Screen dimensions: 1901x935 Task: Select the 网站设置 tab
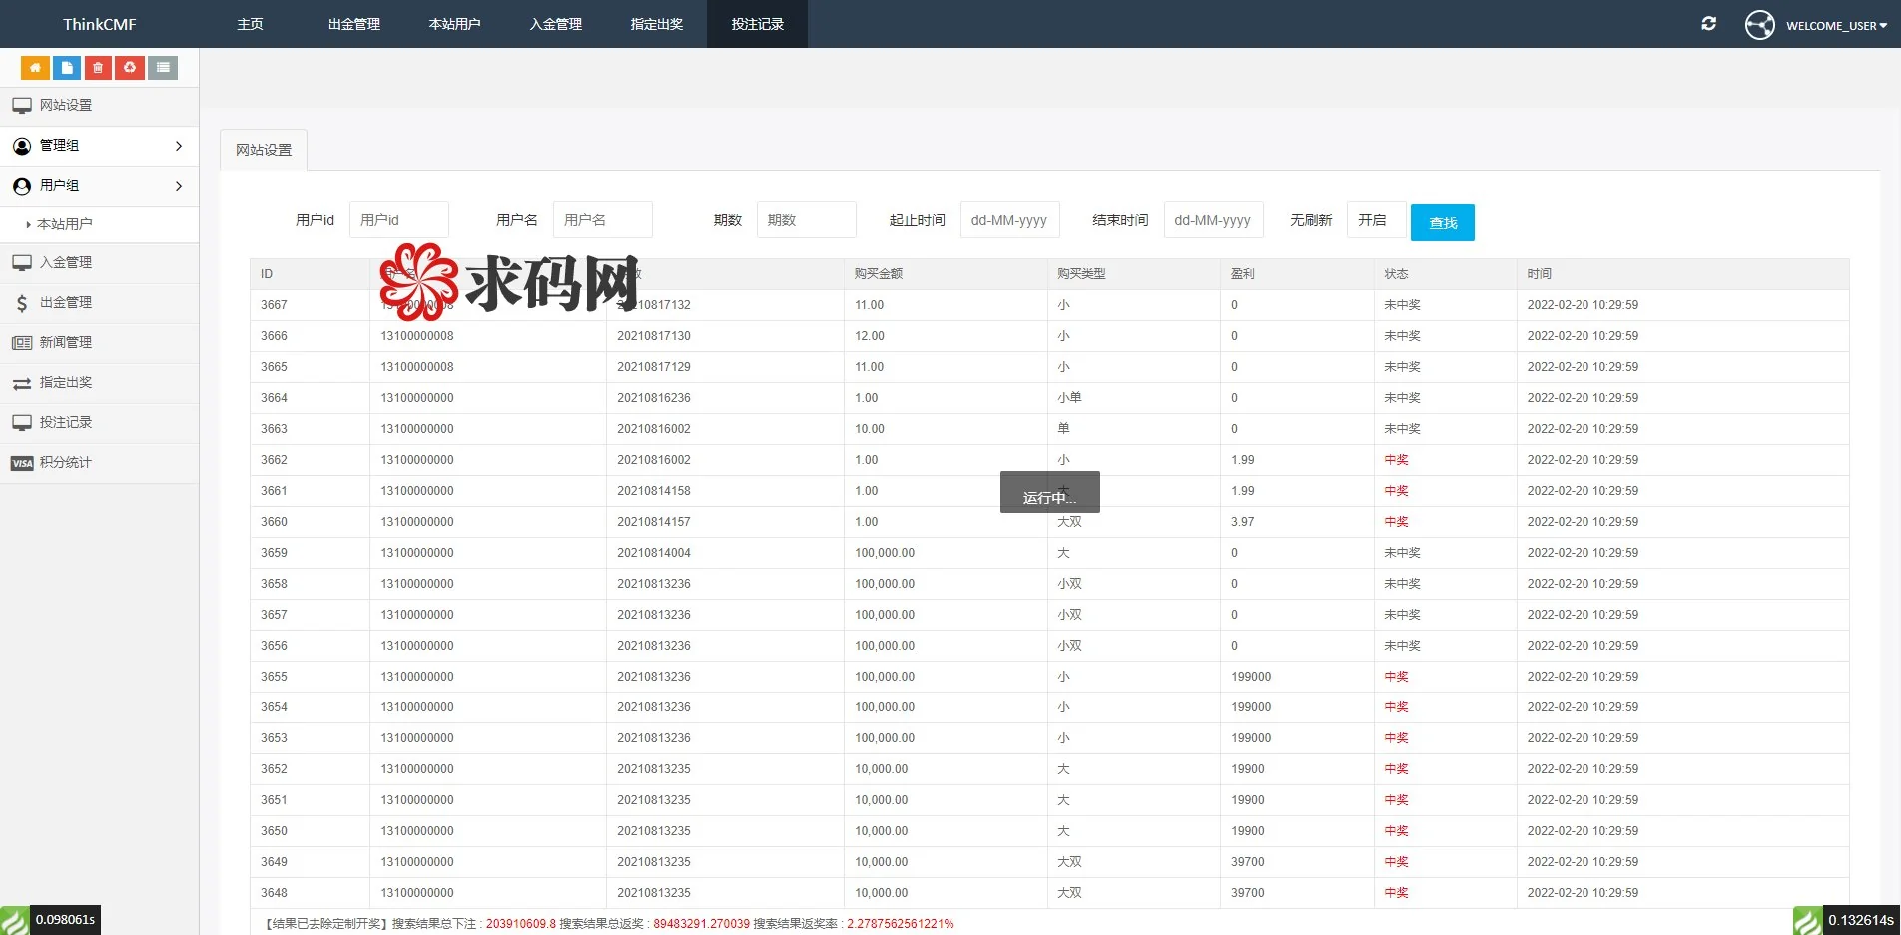pyautogui.click(x=264, y=150)
